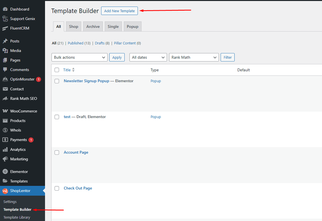Image resolution: width=322 pixels, height=221 pixels.
Task: Check the Account Page row checkbox
Action: (57, 152)
